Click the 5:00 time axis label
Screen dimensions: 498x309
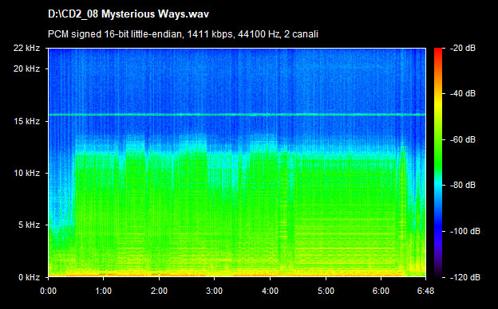[326, 291]
